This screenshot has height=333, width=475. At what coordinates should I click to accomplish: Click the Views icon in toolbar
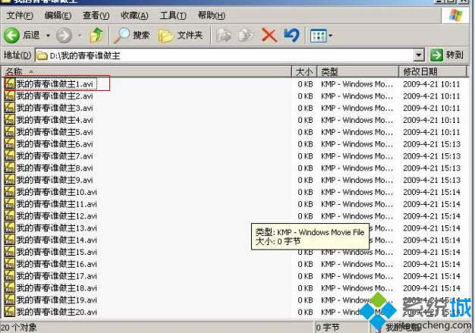click(x=319, y=35)
